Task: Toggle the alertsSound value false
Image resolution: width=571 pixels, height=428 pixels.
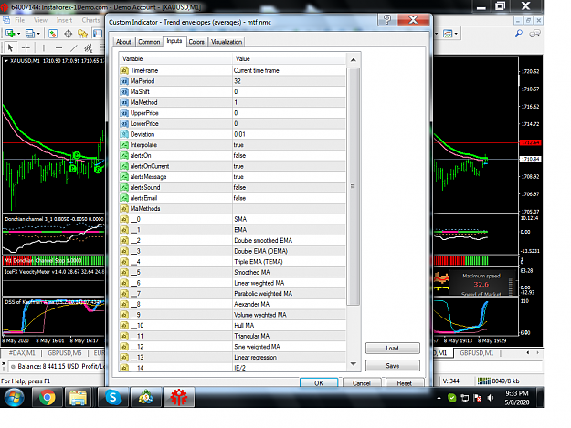Action: [x=289, y=187]
